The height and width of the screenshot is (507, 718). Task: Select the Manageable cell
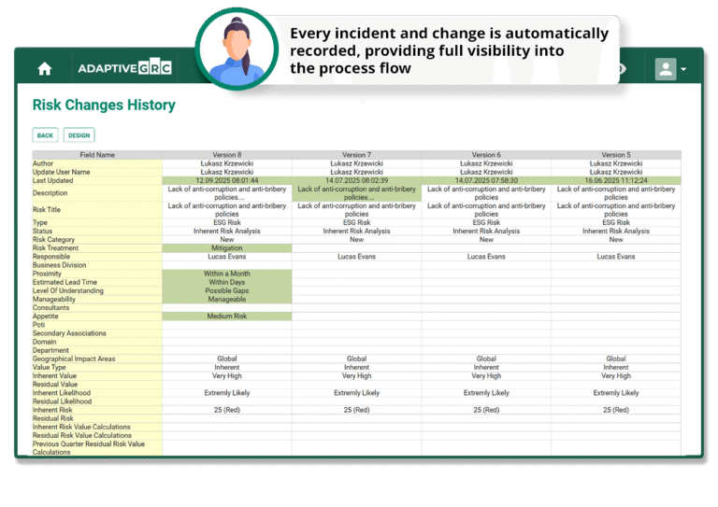[226, 300]
